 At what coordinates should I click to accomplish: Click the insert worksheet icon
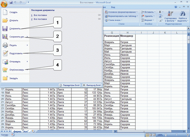(33, 131)
